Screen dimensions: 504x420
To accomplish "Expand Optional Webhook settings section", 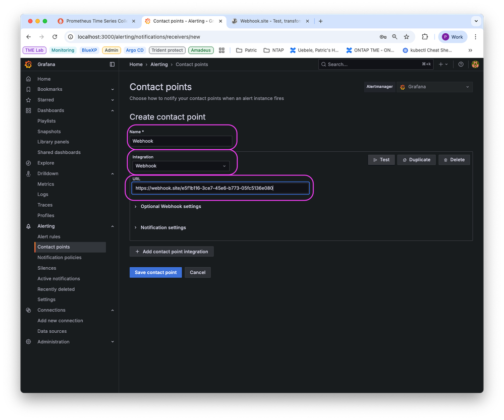I will tap(171, 206).
